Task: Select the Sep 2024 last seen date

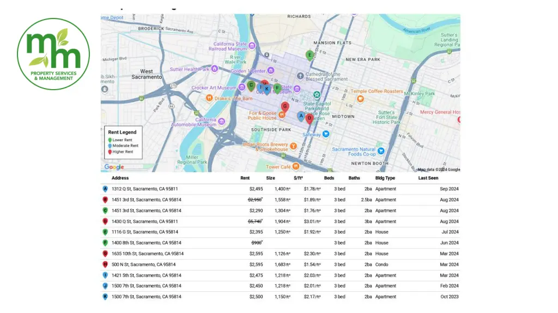Action: 449,189
